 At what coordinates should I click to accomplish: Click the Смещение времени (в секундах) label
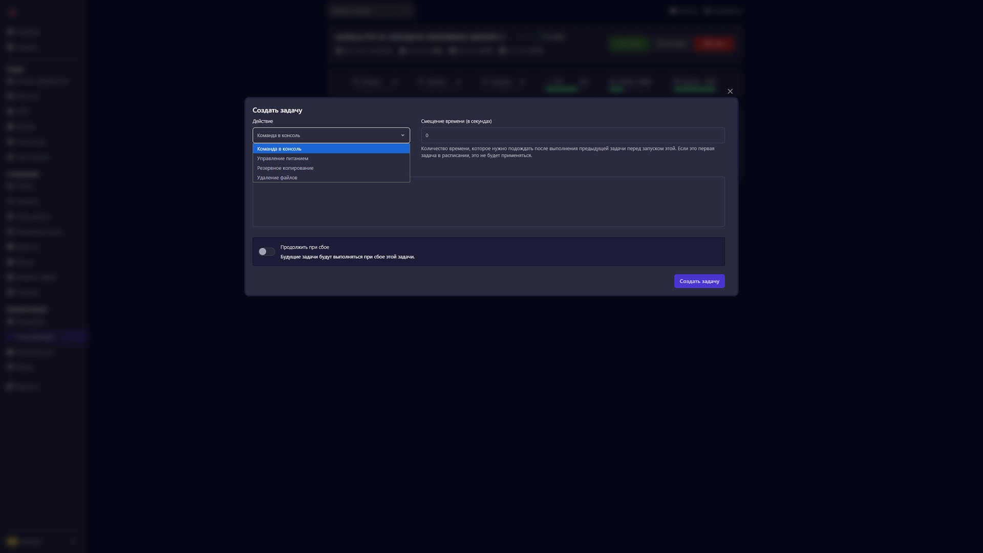456,121
